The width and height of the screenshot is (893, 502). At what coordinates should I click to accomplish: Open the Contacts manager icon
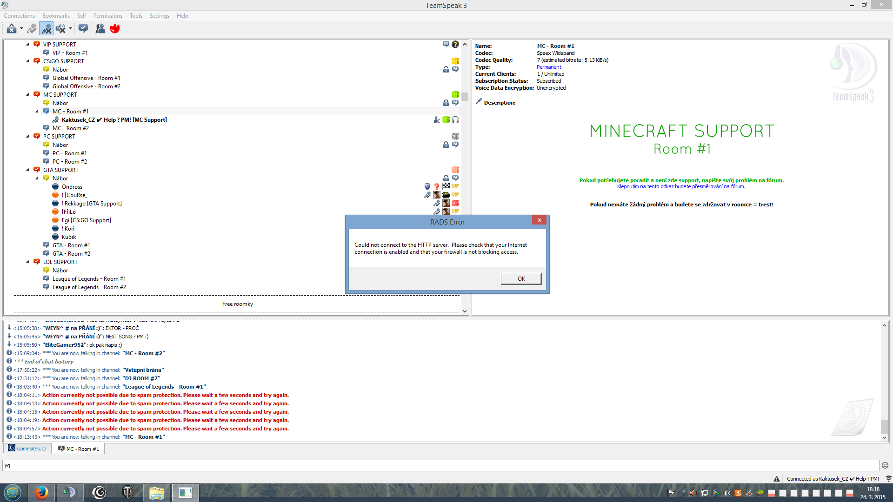[100, 29]
